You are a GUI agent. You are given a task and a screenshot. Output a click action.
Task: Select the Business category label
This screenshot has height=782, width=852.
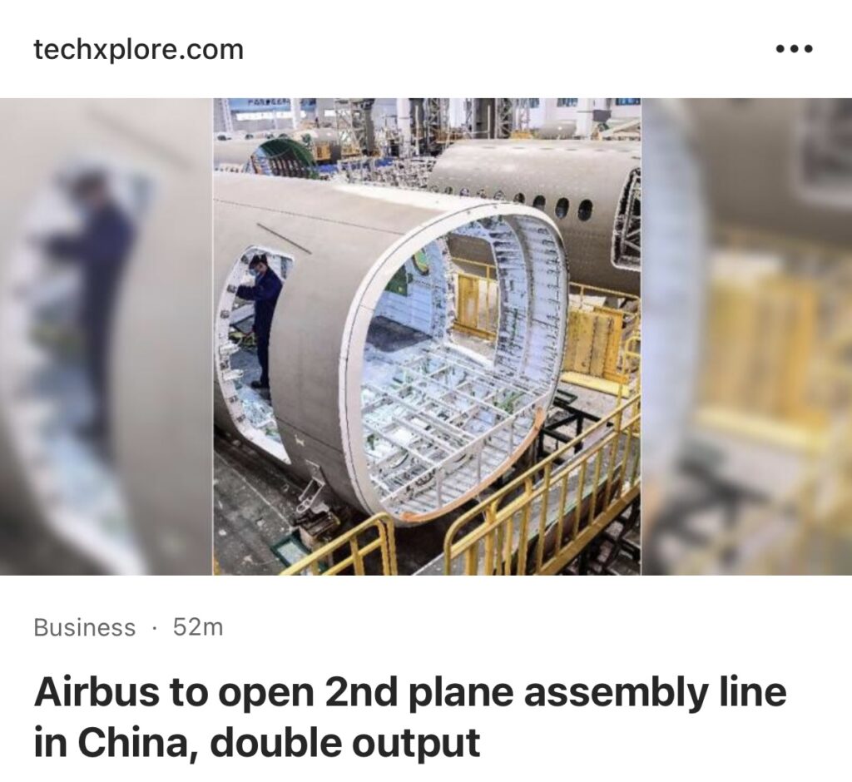tap(84, 627)
